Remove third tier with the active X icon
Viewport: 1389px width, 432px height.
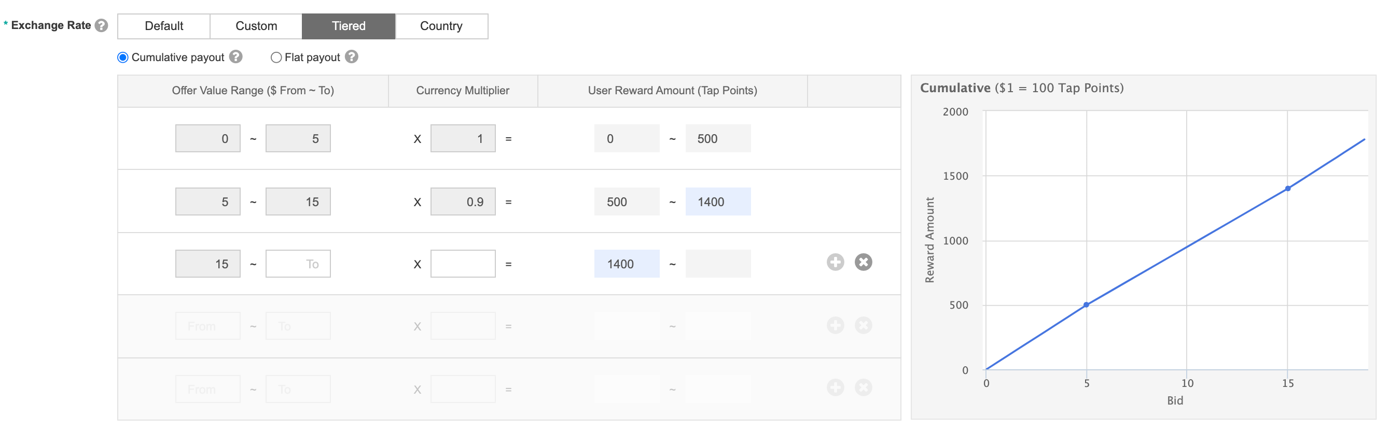(x=863, y=262)
